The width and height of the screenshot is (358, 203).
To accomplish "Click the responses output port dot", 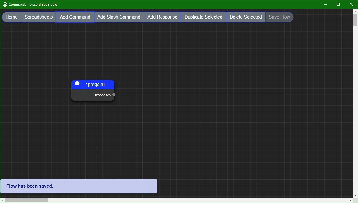I will (114, 95).
